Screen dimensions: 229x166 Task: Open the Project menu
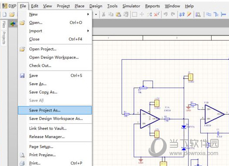point(64,6)
